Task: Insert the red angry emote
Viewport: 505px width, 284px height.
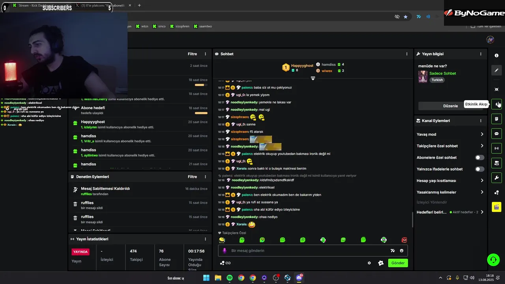Action: point(404,240)
